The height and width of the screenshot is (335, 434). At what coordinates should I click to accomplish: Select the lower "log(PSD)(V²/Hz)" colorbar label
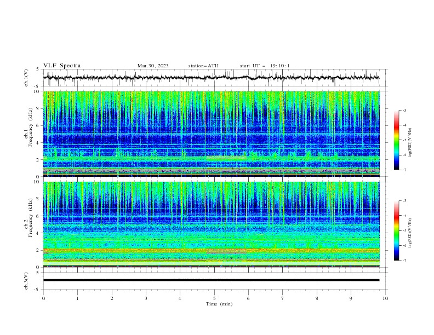pos(410,233)
